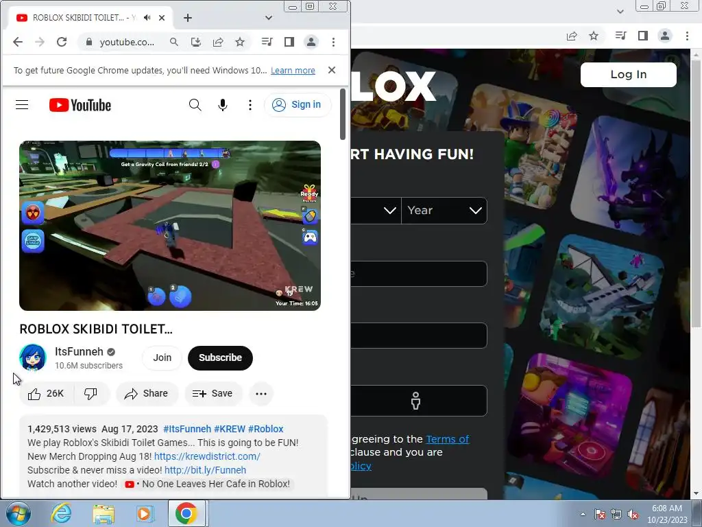Share this page icon in YouTube window

[x=218, y=42]
